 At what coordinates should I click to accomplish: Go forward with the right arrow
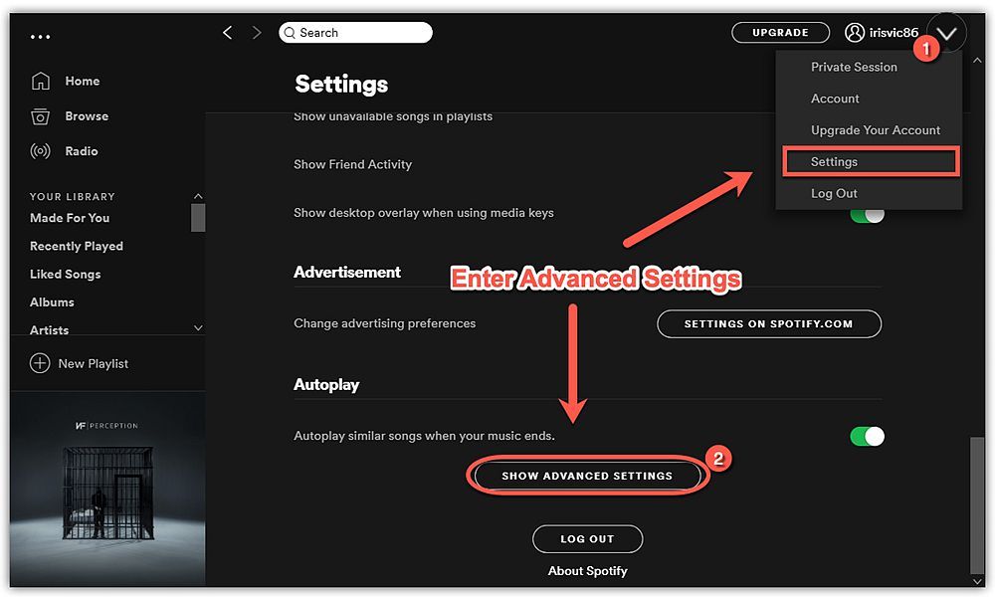tap(257, 33)
